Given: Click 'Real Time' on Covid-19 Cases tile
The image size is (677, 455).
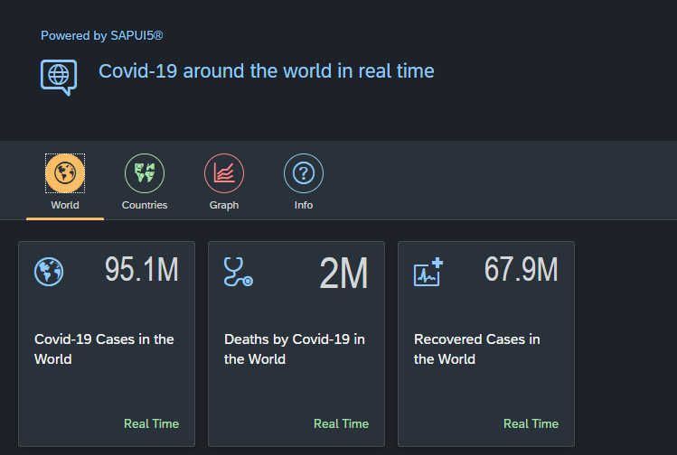Looking at the screenshot, I should click(x=152, y=424).
